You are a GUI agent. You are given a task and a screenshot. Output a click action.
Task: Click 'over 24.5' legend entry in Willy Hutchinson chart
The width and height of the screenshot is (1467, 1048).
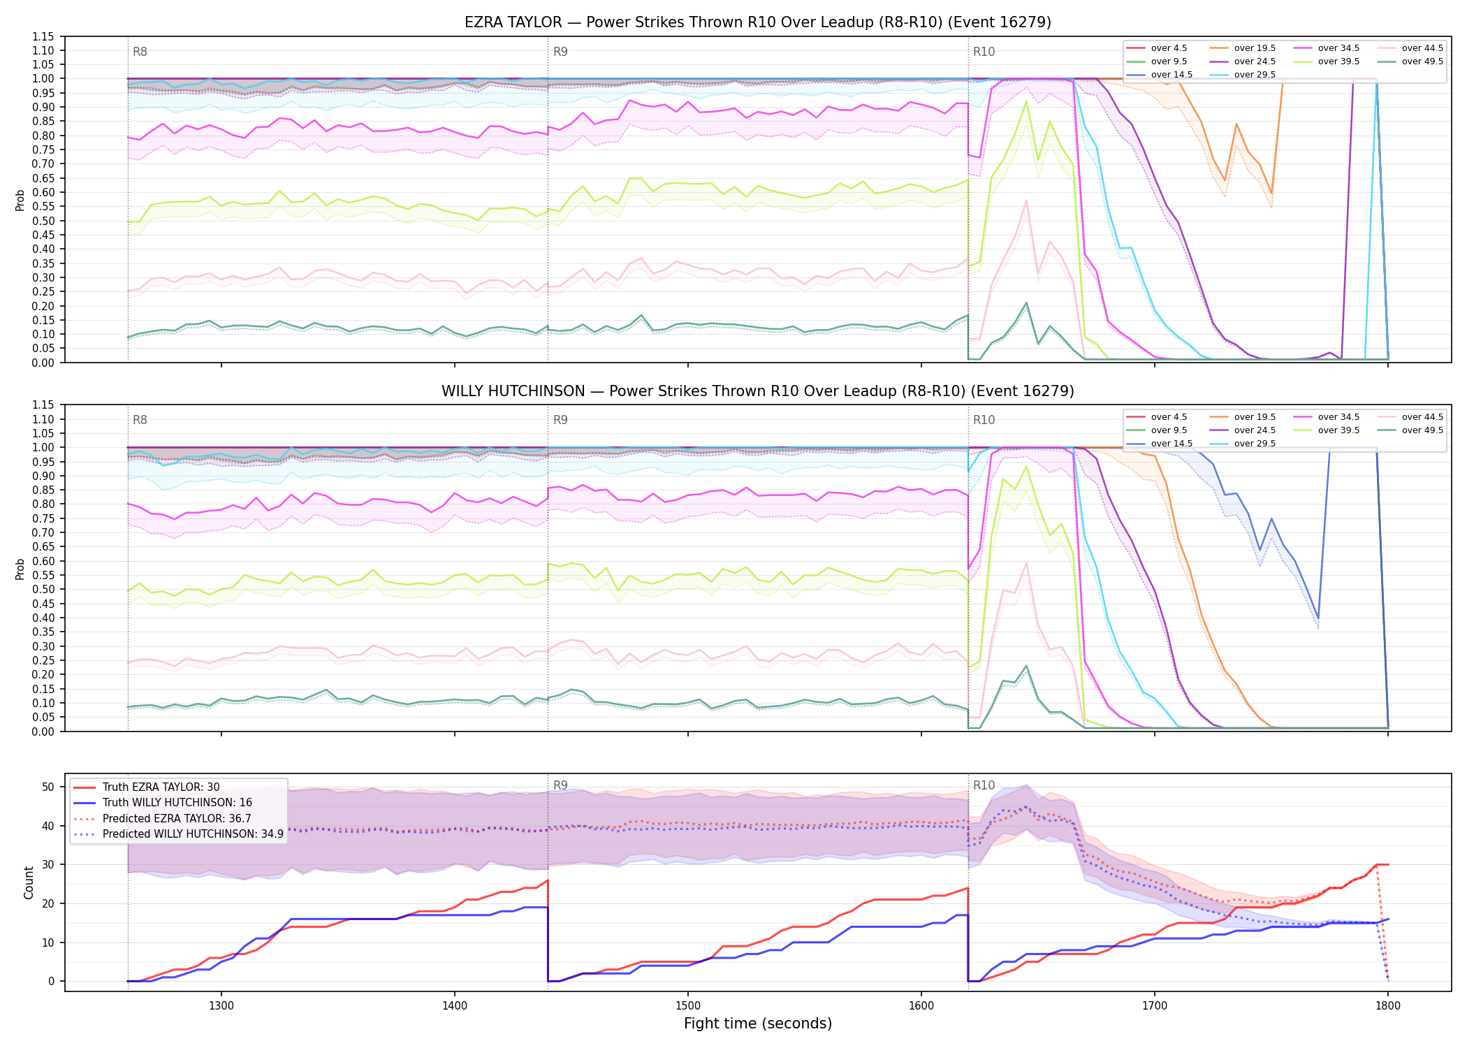pyautogui.click(x=1243, y=430)
